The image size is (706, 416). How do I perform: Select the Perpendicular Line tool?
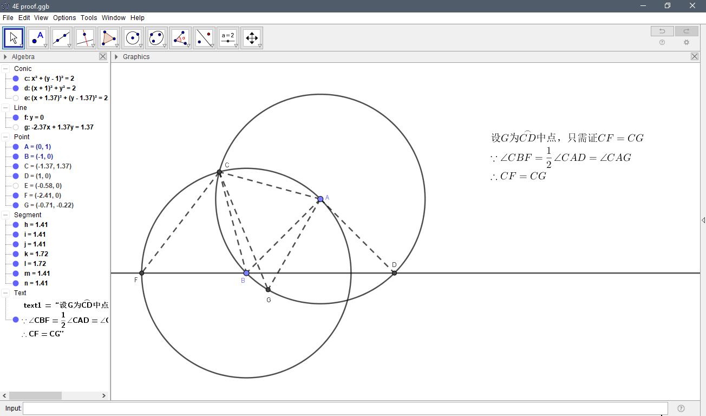[84, 37]
